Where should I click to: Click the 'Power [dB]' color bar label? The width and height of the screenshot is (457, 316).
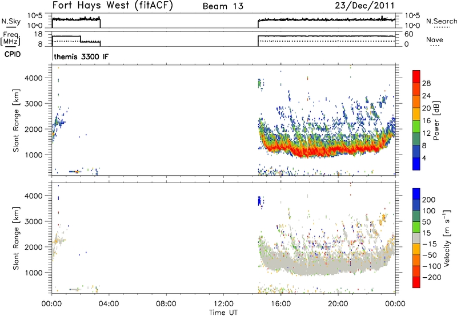436,120
